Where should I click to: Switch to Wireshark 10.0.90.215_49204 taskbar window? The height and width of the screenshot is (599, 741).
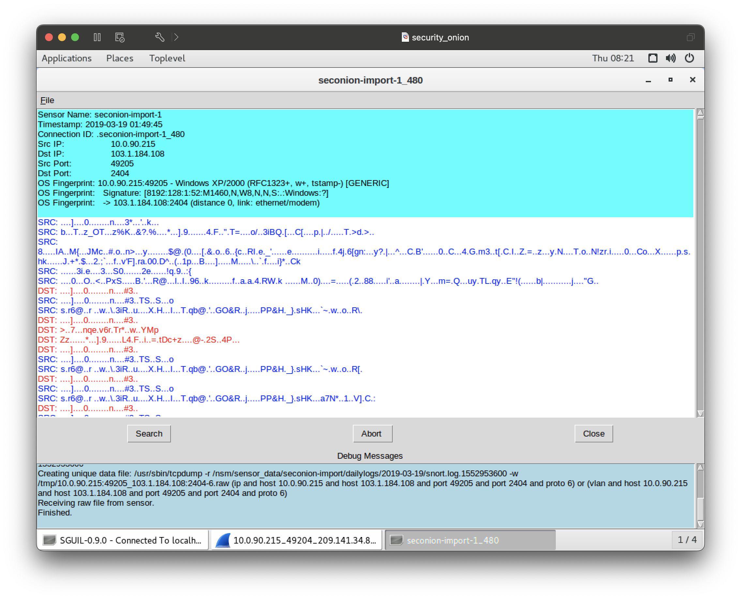click(x=297, y=540)
